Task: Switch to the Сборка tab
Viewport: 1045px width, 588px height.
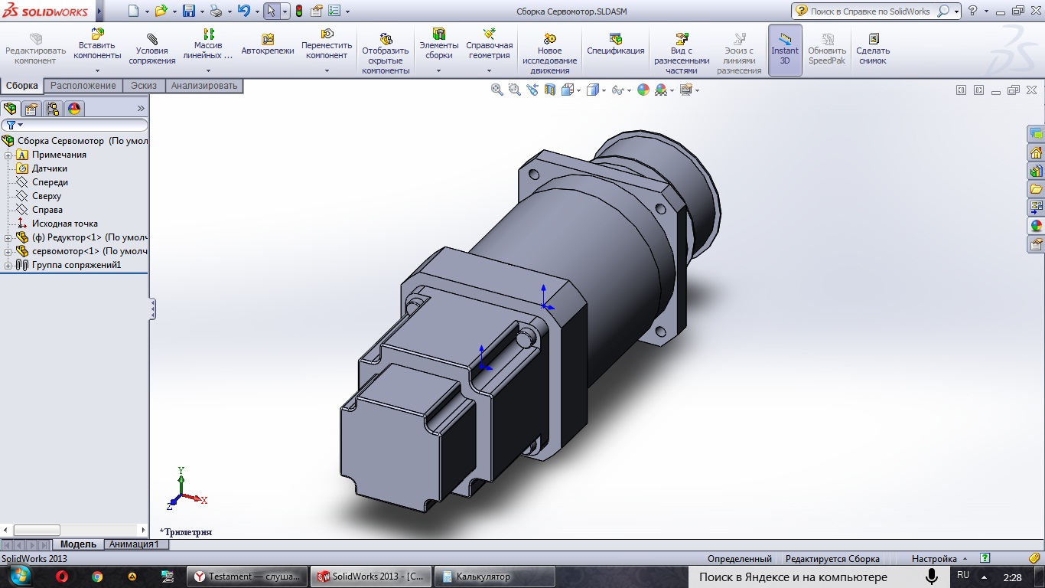Action: [22, 86]
